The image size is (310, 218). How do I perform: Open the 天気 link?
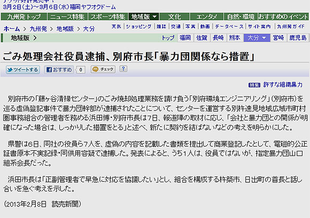pos(117,27)
